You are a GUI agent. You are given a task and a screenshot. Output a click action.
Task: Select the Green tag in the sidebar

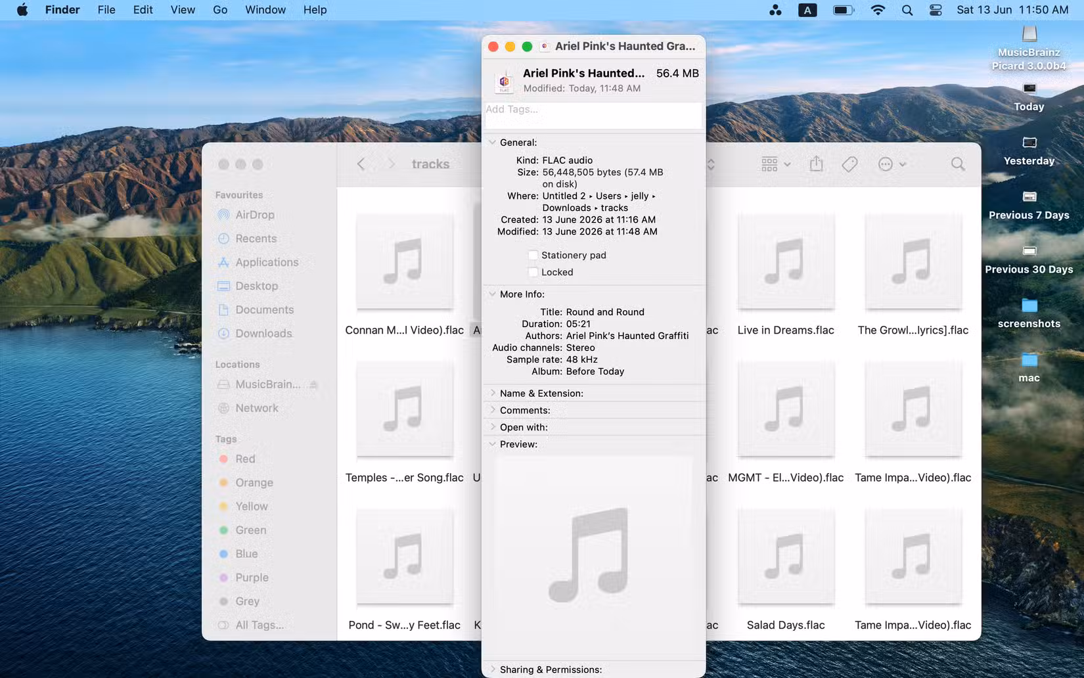pyautogui.click(x=242, y=530)
